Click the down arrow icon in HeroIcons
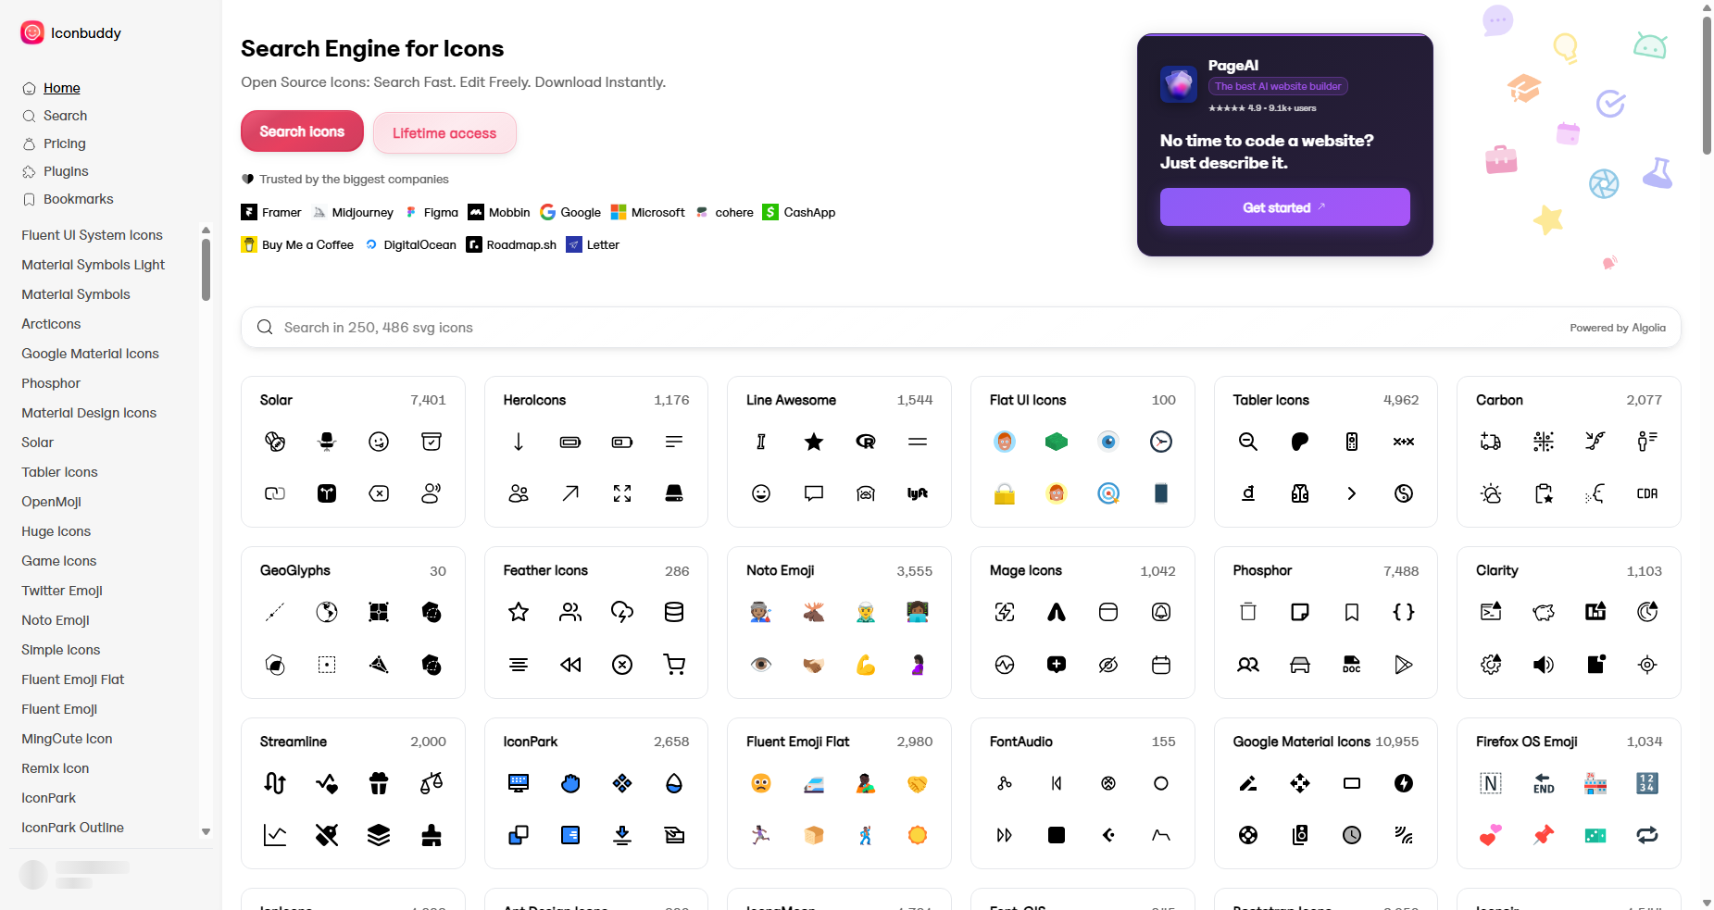This screenshot has height=910, width=1714. point(519,442)
